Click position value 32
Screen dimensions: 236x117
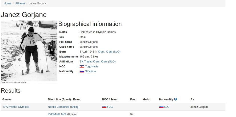click(132, 114)
